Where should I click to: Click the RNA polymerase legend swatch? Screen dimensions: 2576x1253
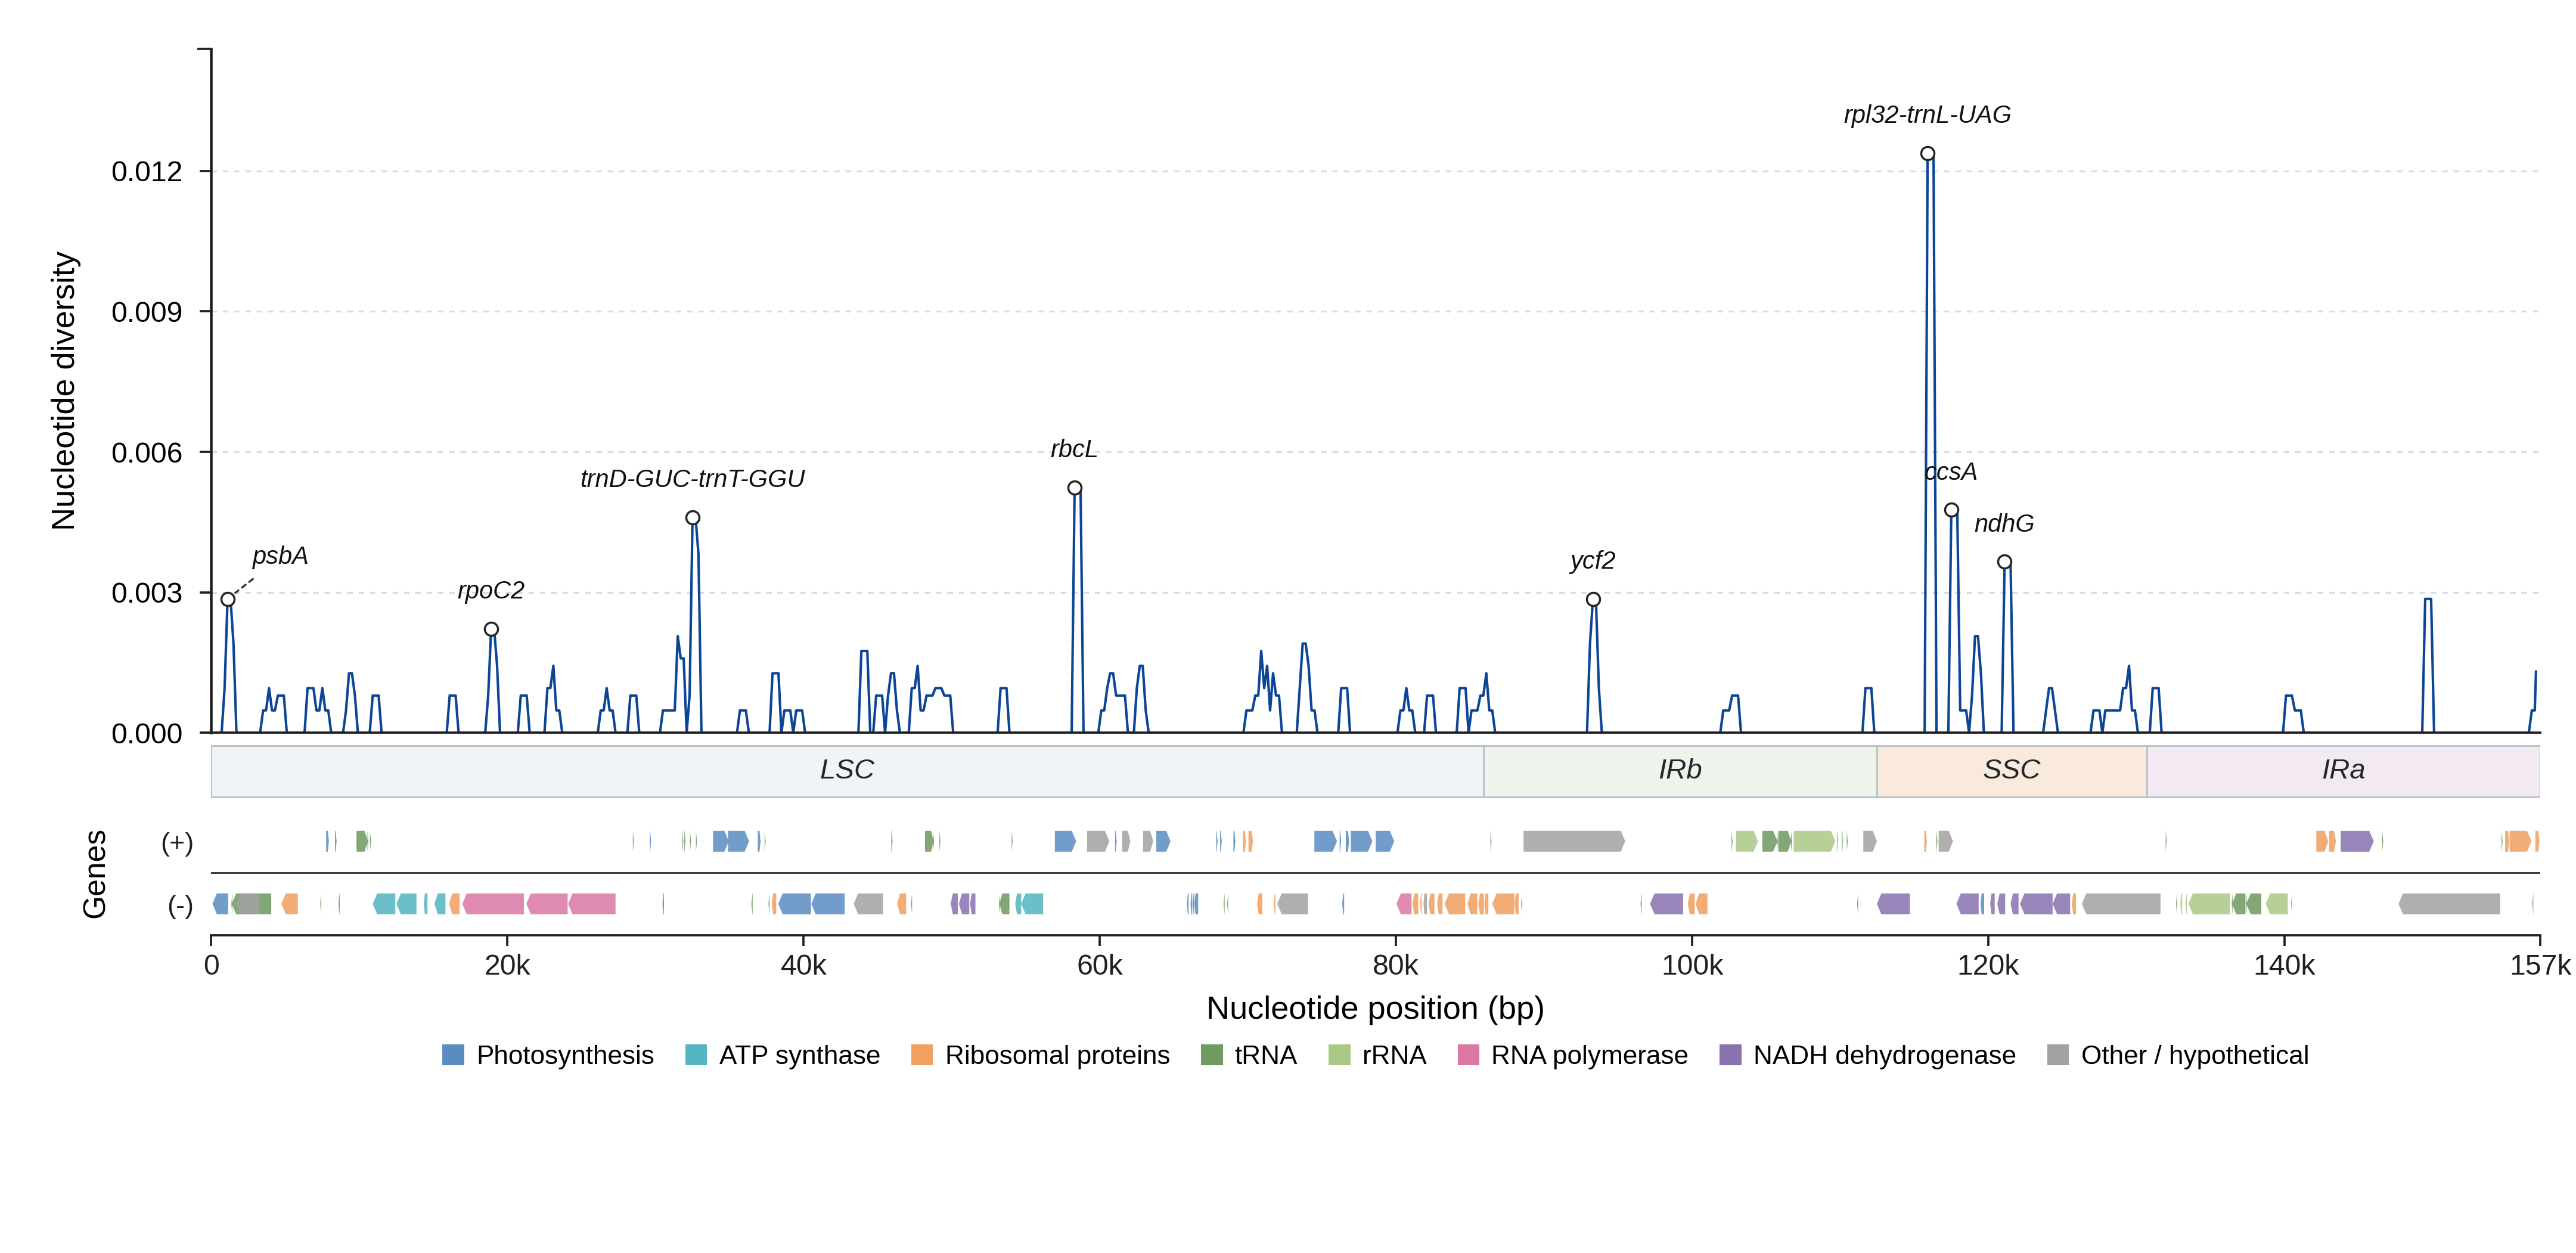pyautogui.click(x=1468, y=1055)
